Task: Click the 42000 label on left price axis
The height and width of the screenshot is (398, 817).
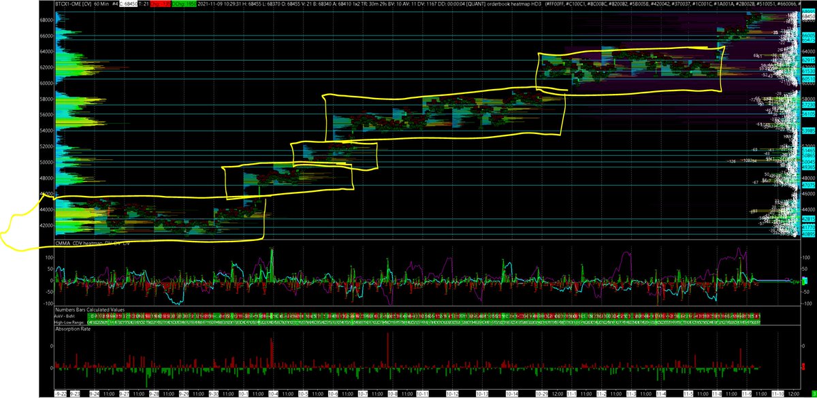Action: click(x=47, y=226)
